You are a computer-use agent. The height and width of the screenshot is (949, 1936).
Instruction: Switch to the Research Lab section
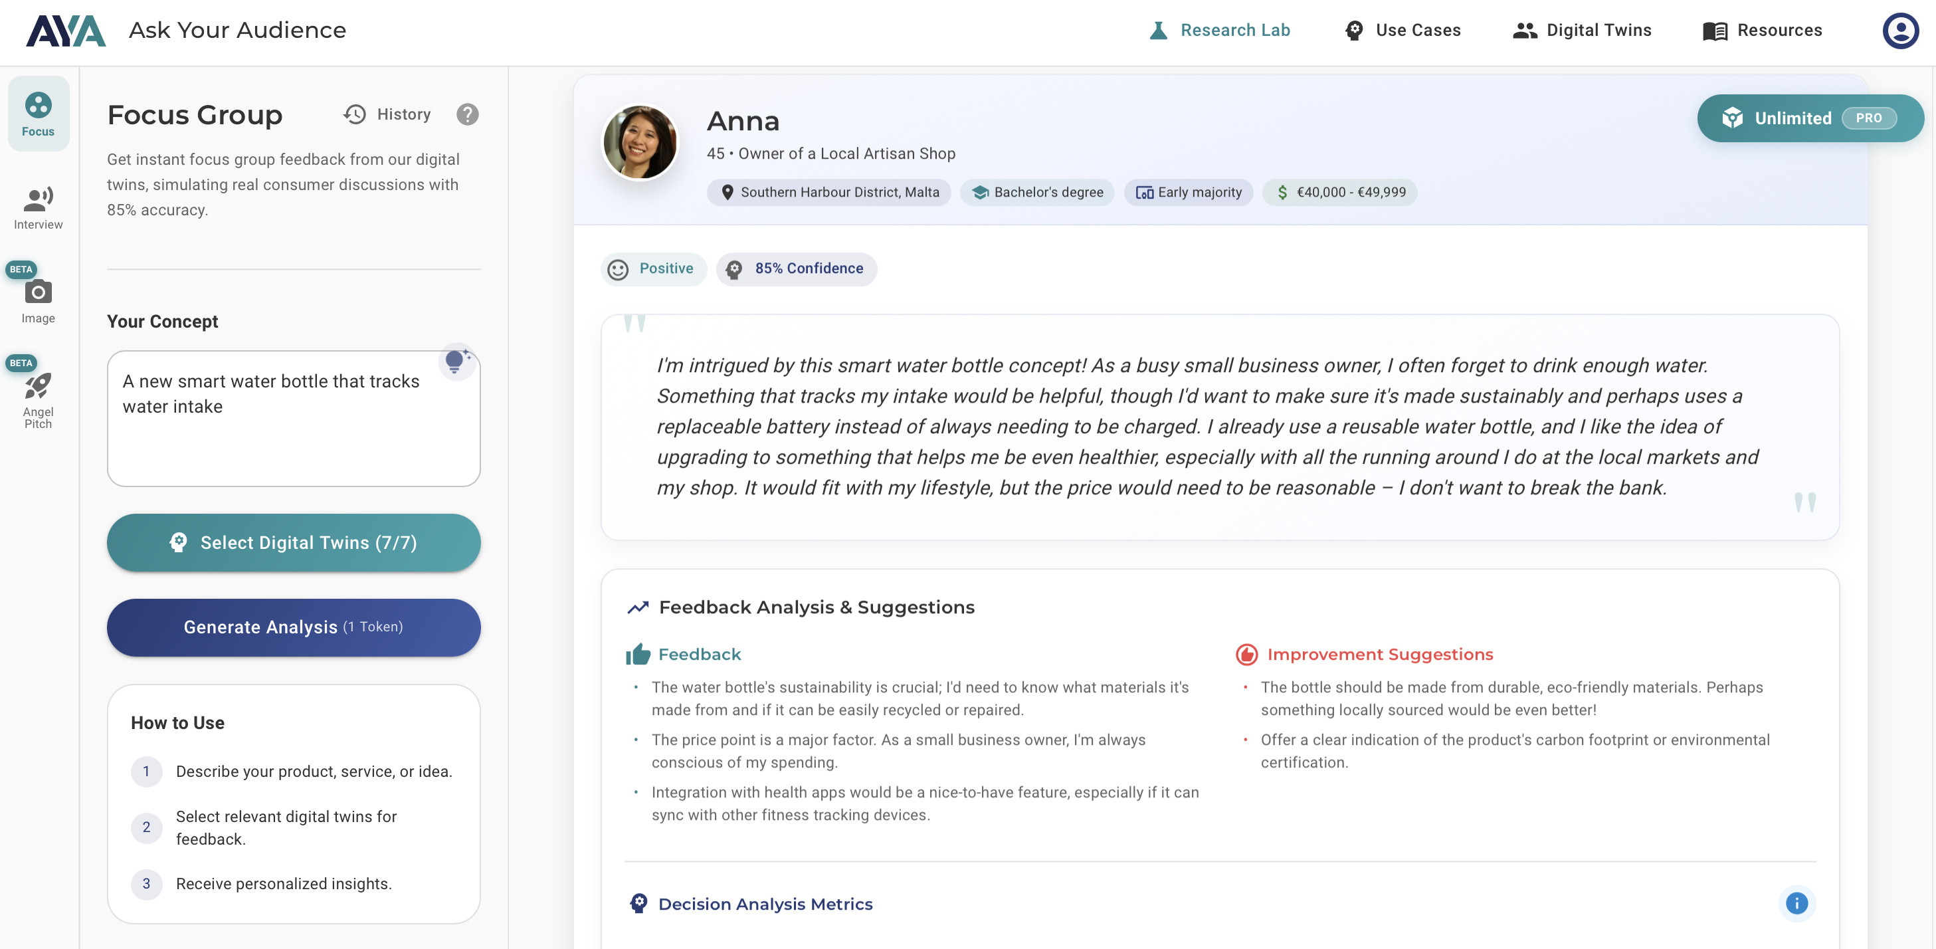1219,30
